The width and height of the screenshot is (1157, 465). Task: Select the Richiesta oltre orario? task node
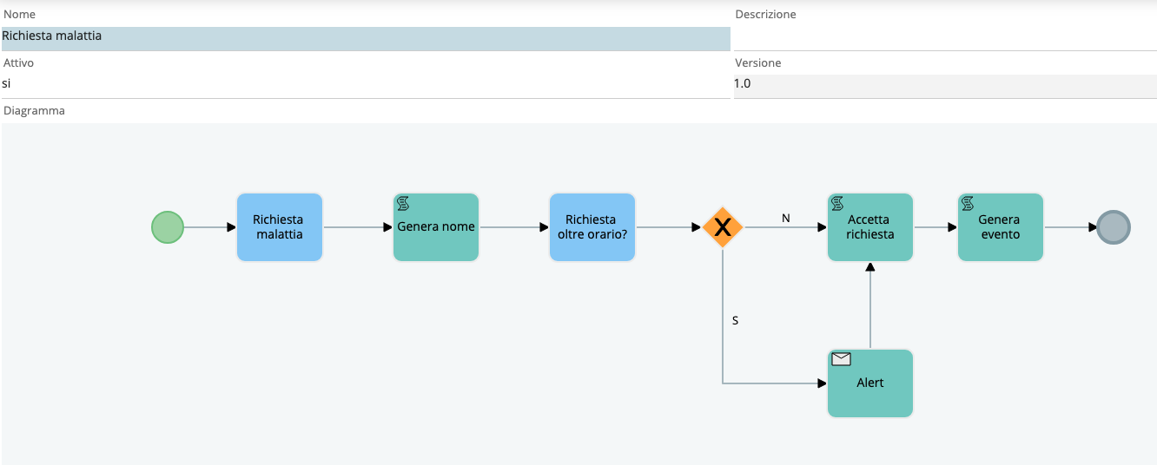[592, 227]
